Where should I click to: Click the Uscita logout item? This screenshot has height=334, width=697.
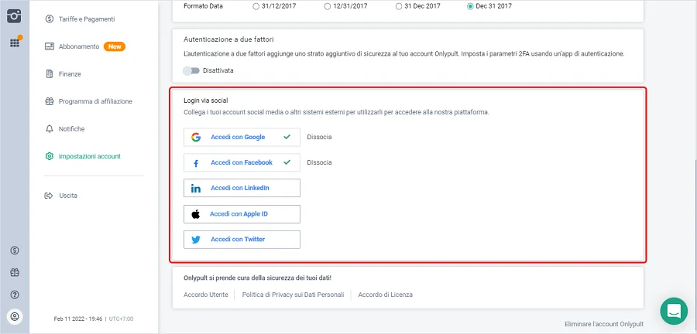click(x=68, y=196)
